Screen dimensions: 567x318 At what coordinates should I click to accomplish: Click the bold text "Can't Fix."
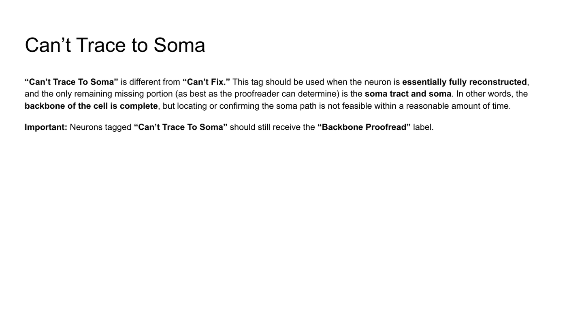click(206, 82)
